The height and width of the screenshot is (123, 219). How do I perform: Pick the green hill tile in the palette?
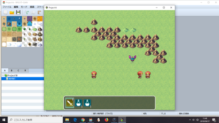[x=35, y=29]
